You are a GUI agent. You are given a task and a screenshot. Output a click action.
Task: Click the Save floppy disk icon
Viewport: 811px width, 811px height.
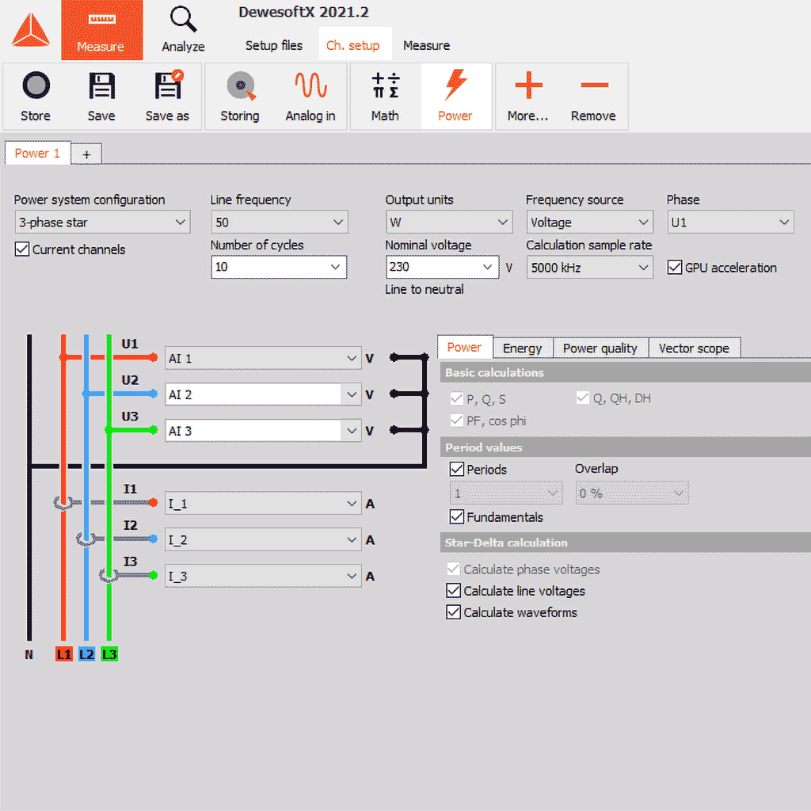(x=101, y=86)
